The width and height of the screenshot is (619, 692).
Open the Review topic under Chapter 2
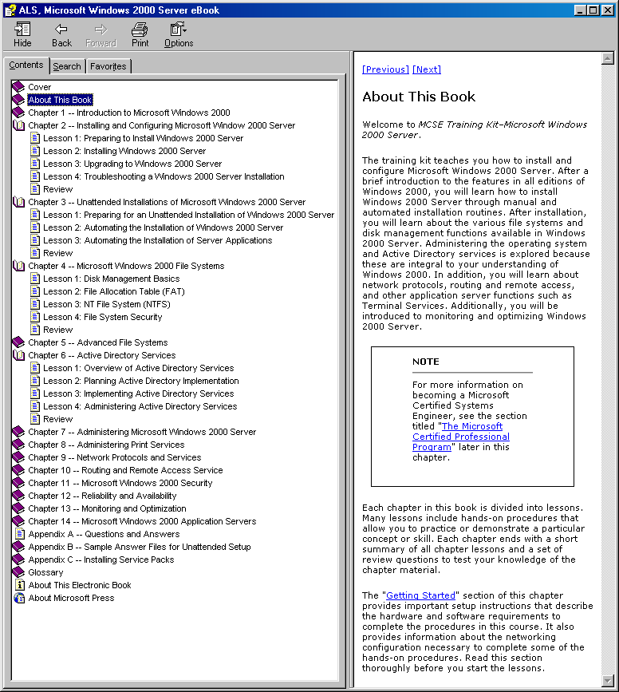tap(57, 189)
